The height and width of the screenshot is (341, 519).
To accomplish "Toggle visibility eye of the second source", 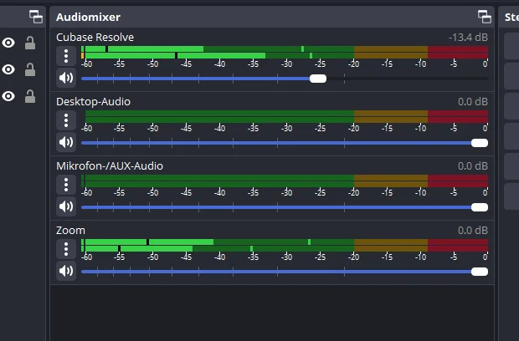I will click(x=8, y=69).
